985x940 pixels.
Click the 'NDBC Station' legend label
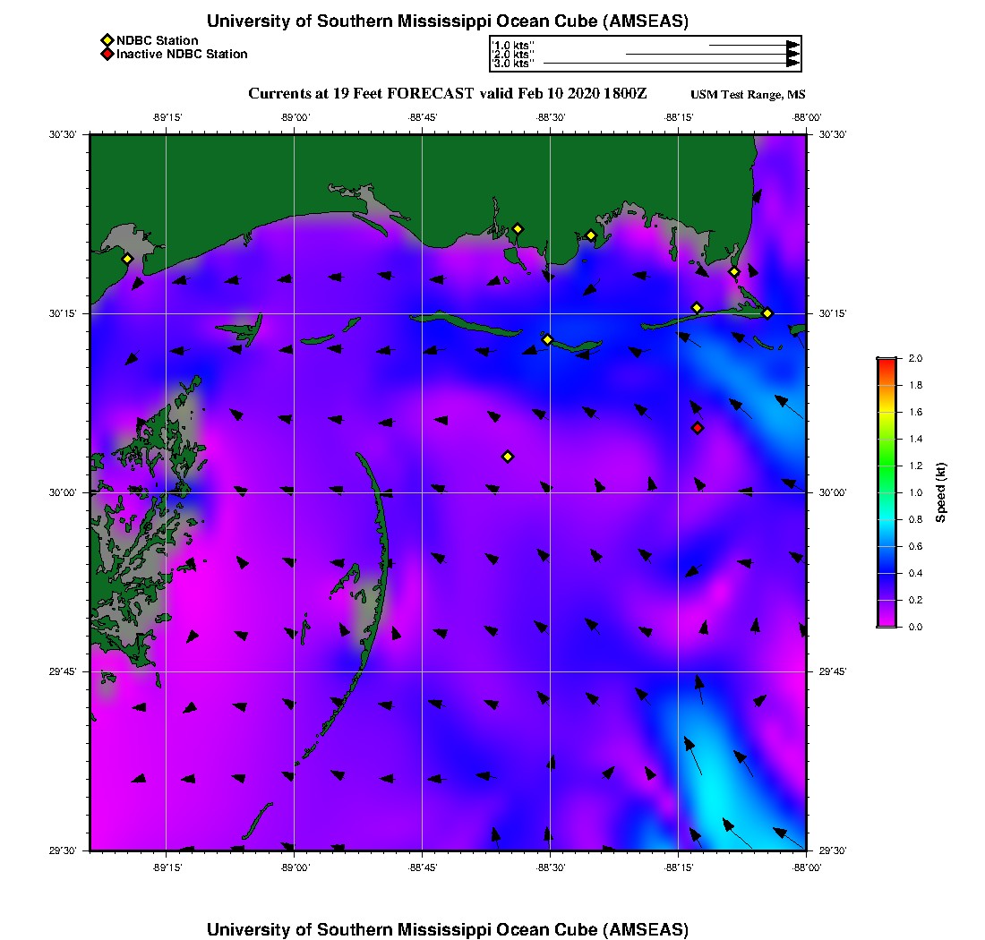point(157,40)
